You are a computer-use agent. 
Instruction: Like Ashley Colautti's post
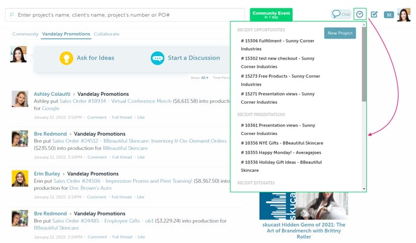(x=141, y=117)
